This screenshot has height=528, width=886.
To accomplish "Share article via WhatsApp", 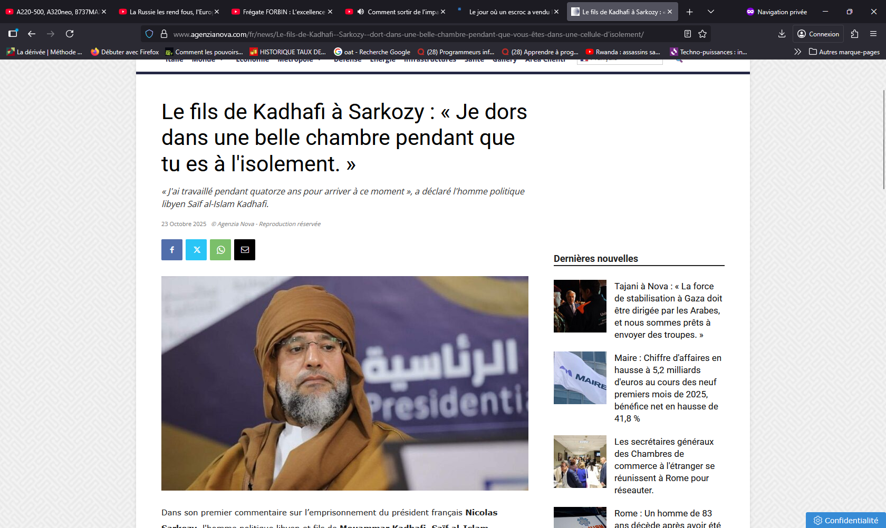I will pos(220,250).
